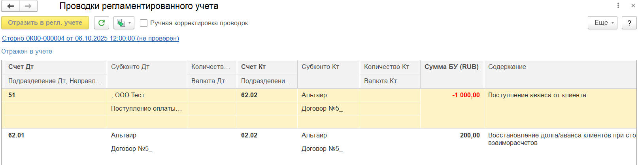Viewport: 638px width, 165px height.
Task: Expand the dropdown arrow beside the structure icon
Action: coord(130,23)
